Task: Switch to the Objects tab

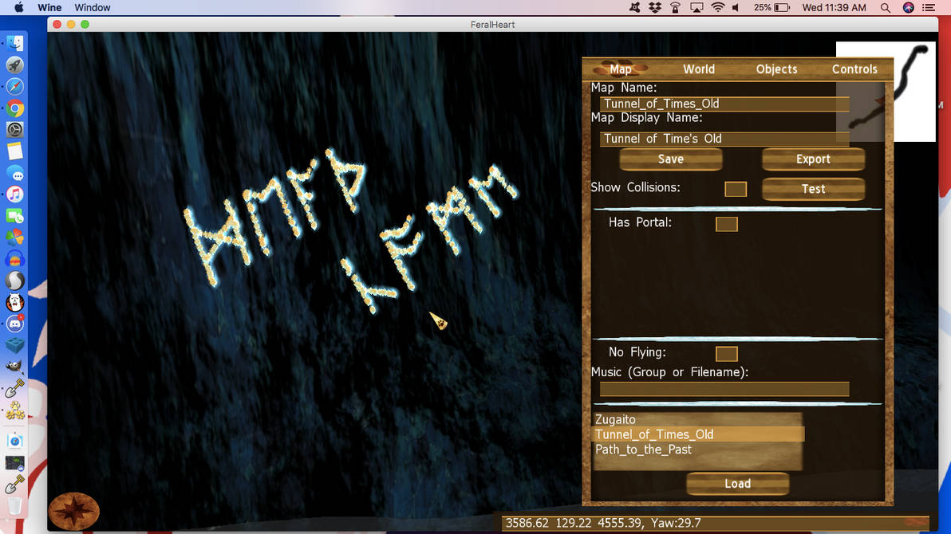Action: [776, 69]
